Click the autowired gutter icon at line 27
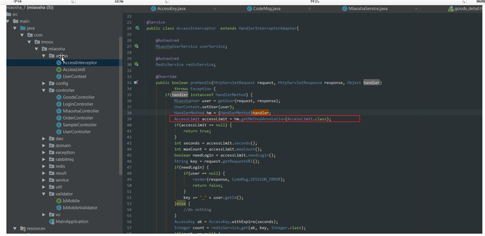The height and width of the screenshot is (236, 485). (136, 46)
